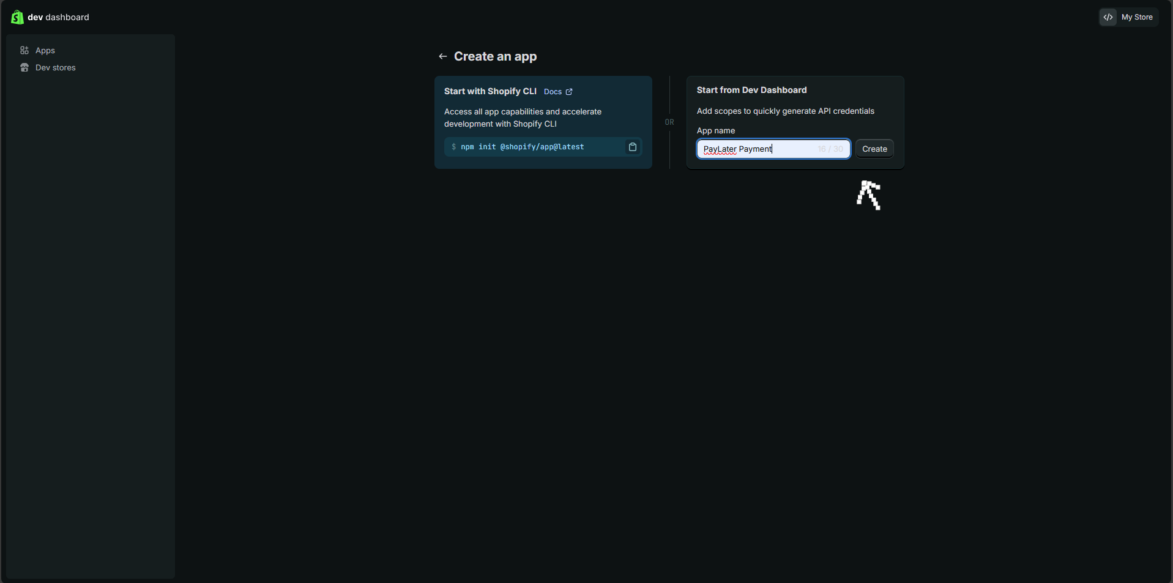Open the Apps section in sidebar

point(45,50)
